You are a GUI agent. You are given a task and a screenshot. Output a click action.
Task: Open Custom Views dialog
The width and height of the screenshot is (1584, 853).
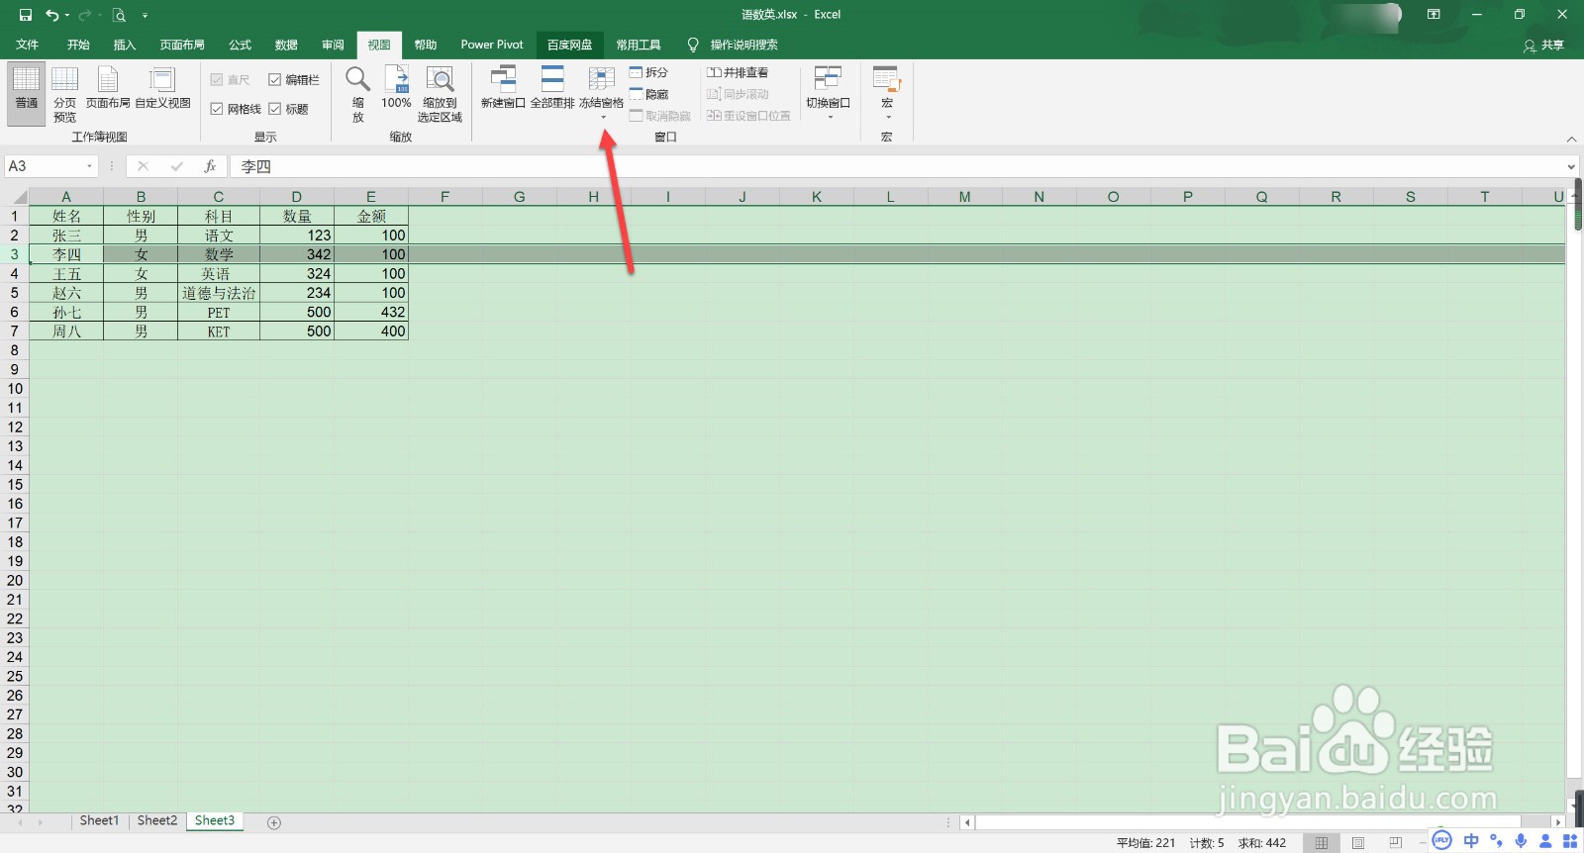pyautogui.click(x=162, y=87)
